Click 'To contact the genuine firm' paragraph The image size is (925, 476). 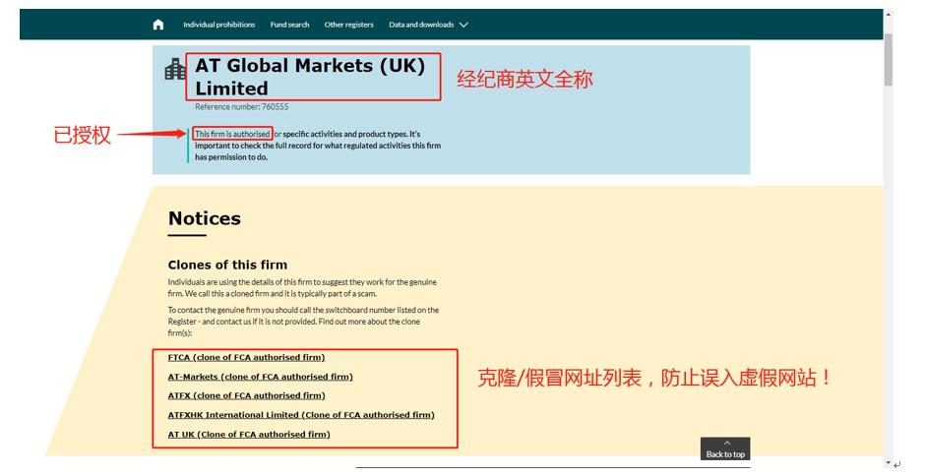[x=303, y=322]
